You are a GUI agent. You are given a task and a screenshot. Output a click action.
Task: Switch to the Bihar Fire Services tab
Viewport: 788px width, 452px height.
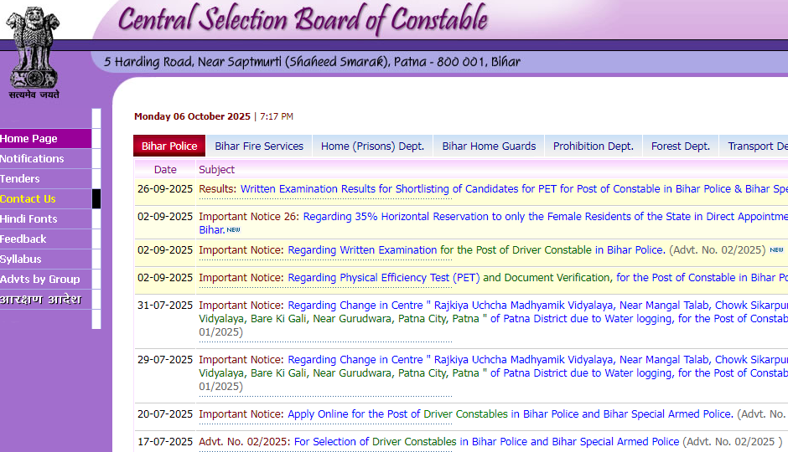(259, 146)
